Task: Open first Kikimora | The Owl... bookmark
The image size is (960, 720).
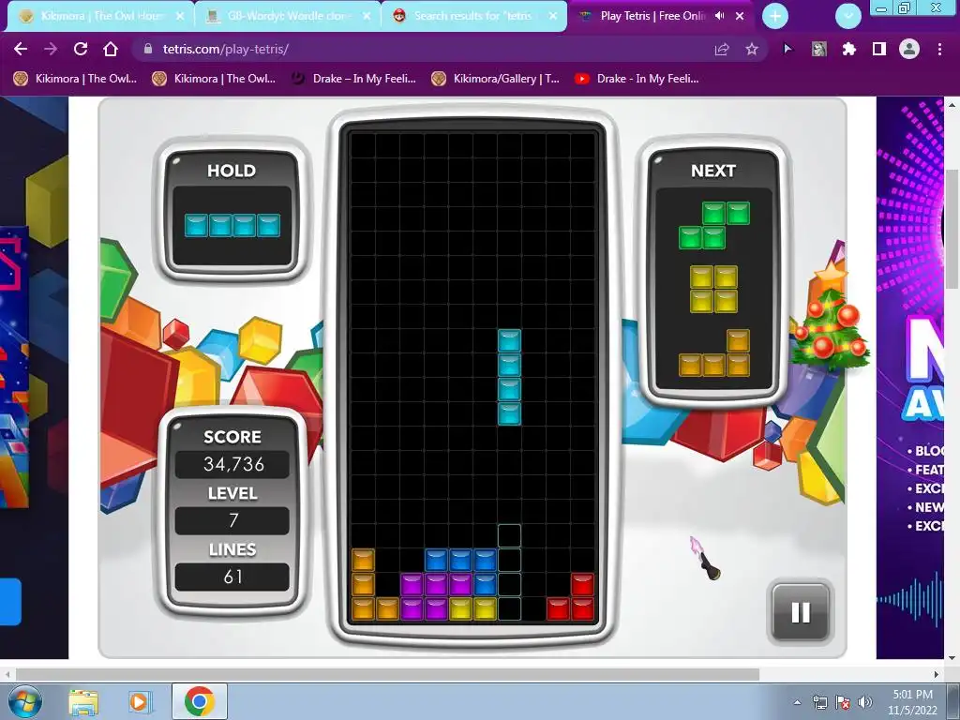Action: pos(75,79)
